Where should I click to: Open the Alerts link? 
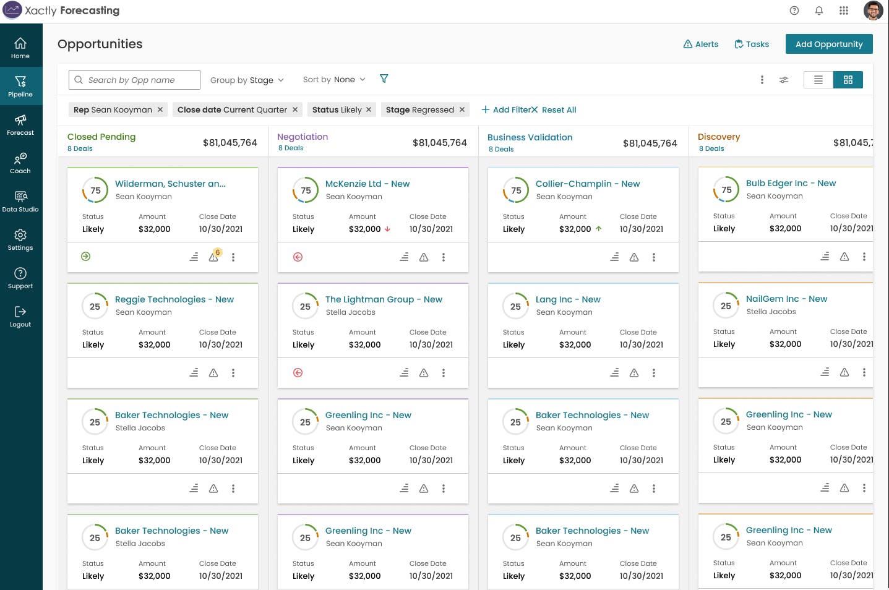(x=700, y=44)
